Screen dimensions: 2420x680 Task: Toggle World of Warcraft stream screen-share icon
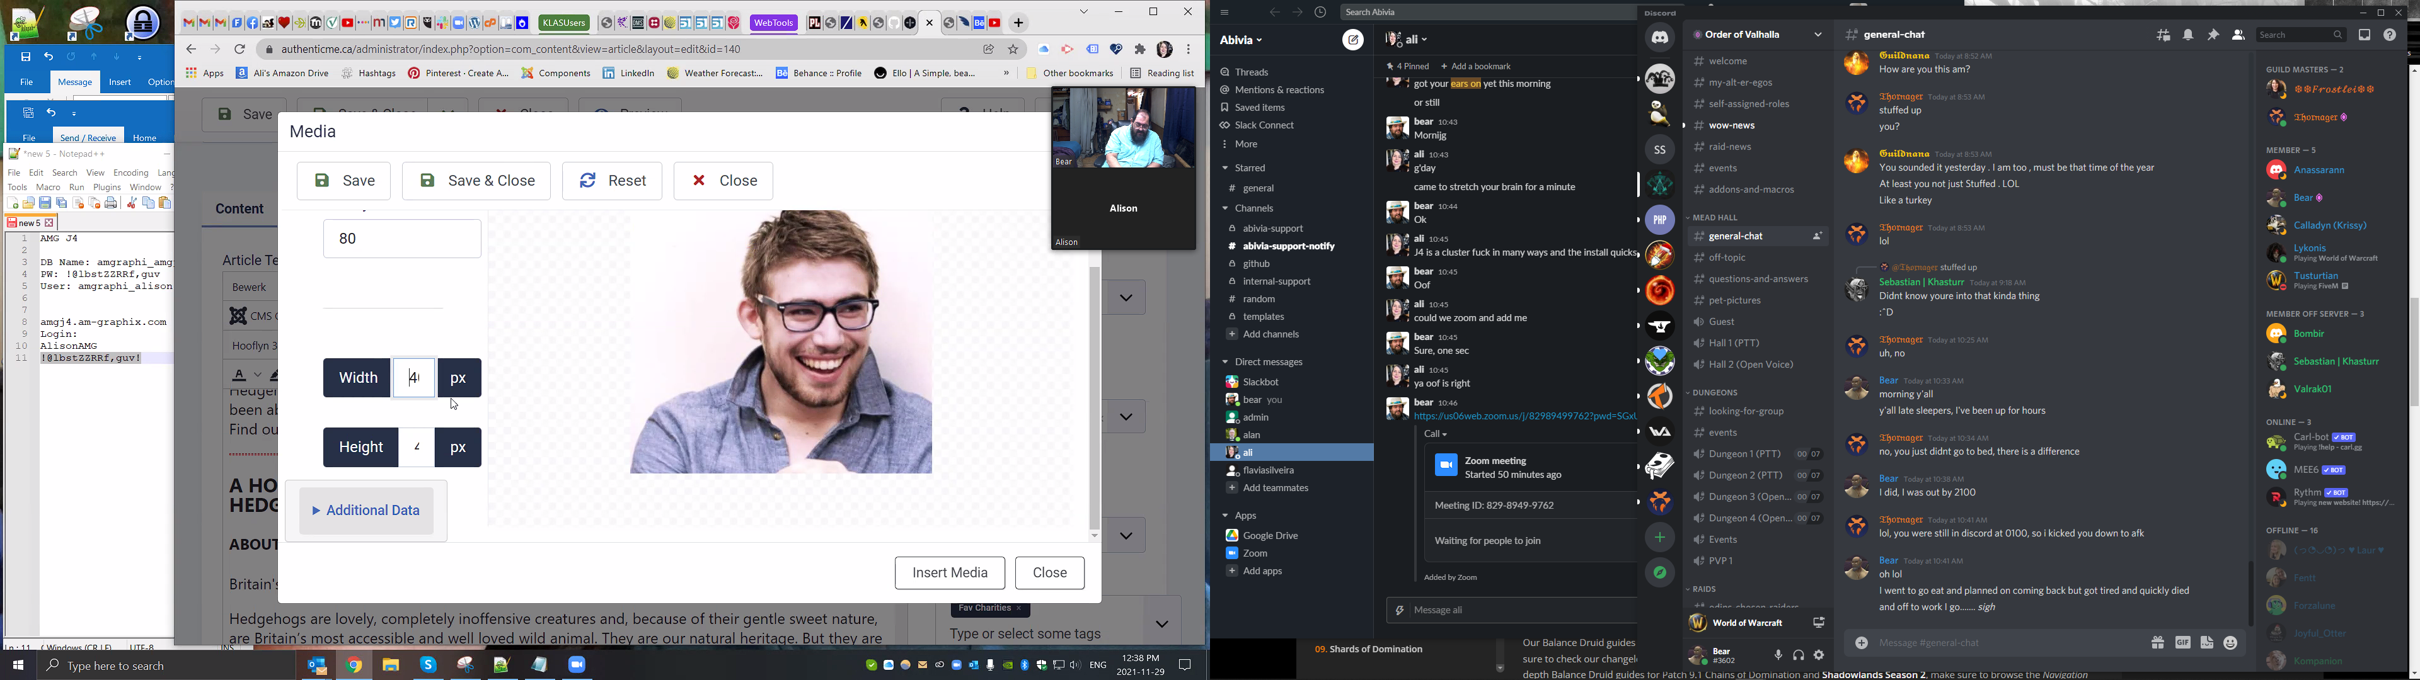(x=1818, y=623)
